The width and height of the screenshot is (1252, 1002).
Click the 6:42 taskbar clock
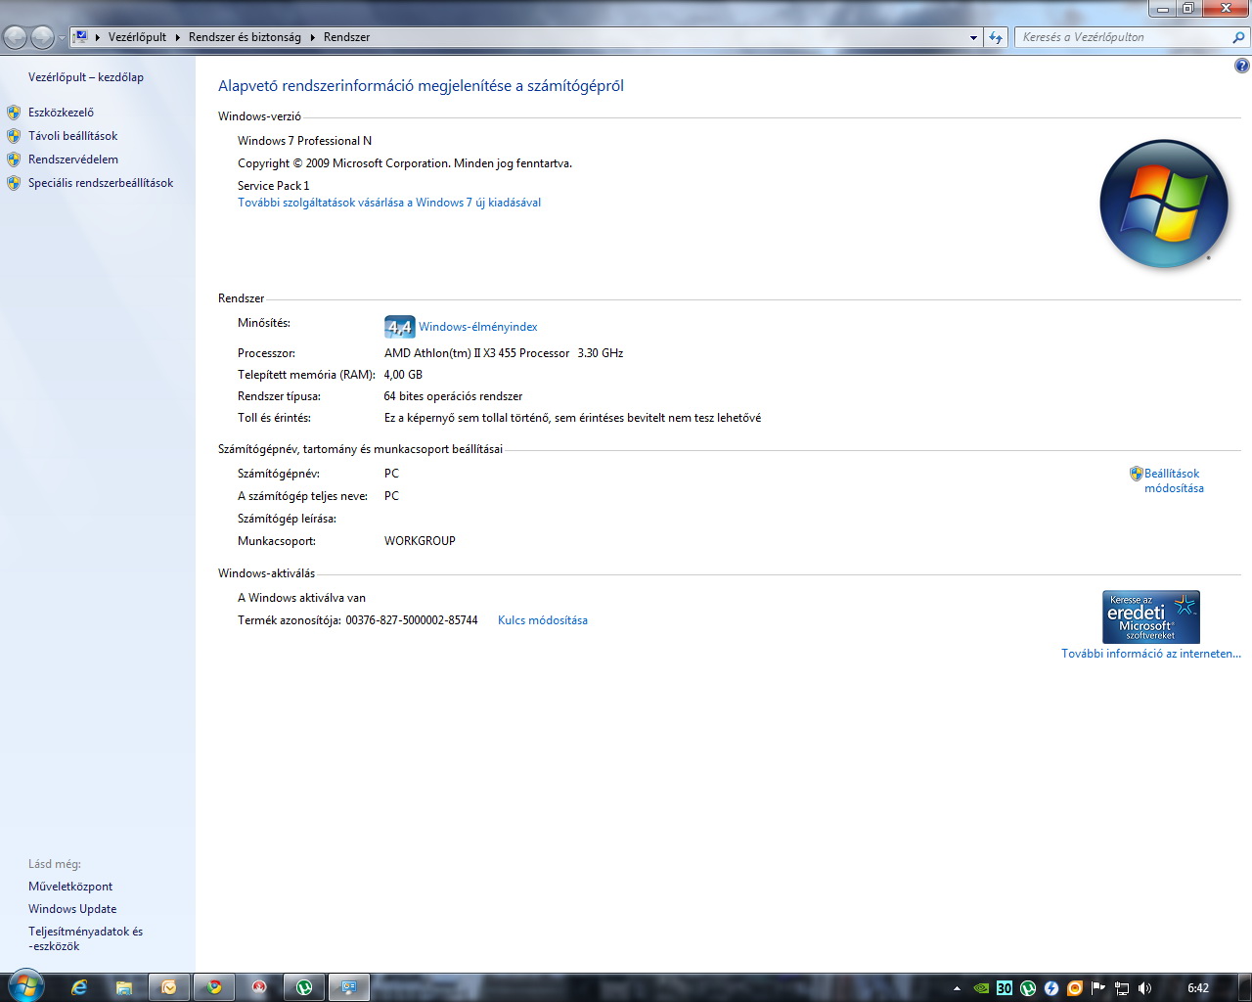click(1198, 988)
